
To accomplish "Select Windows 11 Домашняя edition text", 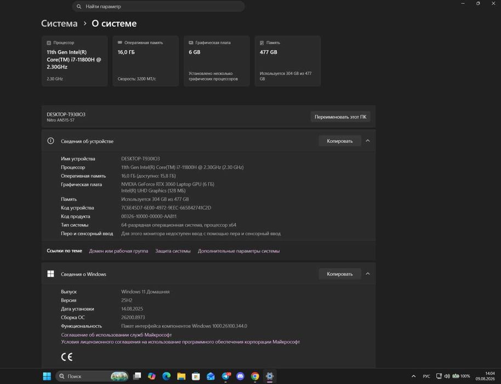I will click(145, 292).
